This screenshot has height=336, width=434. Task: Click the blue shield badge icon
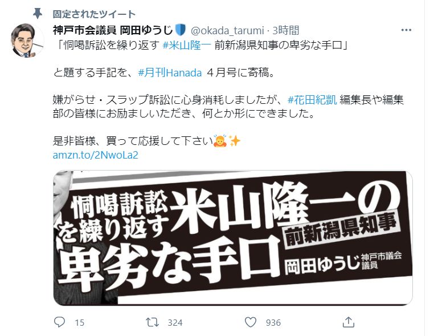(x=181, y=30)
